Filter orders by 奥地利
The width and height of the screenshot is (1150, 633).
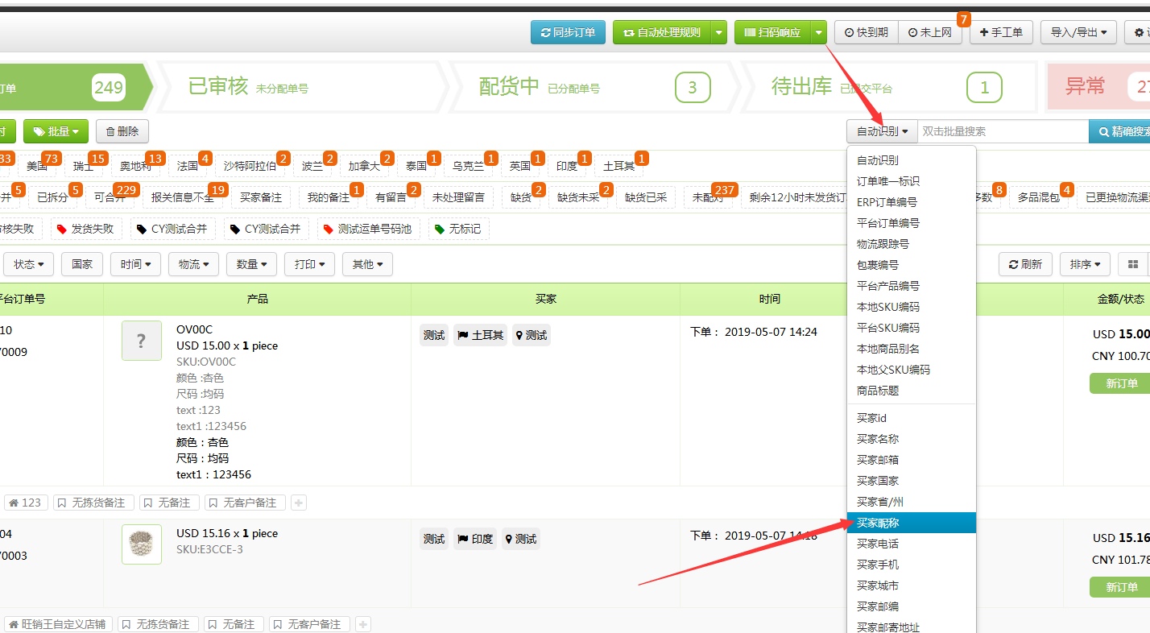click(x=135, y=166)
